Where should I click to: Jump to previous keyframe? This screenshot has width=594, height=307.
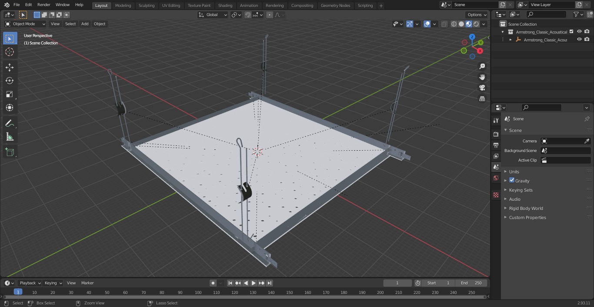click(x=238, y=283)
